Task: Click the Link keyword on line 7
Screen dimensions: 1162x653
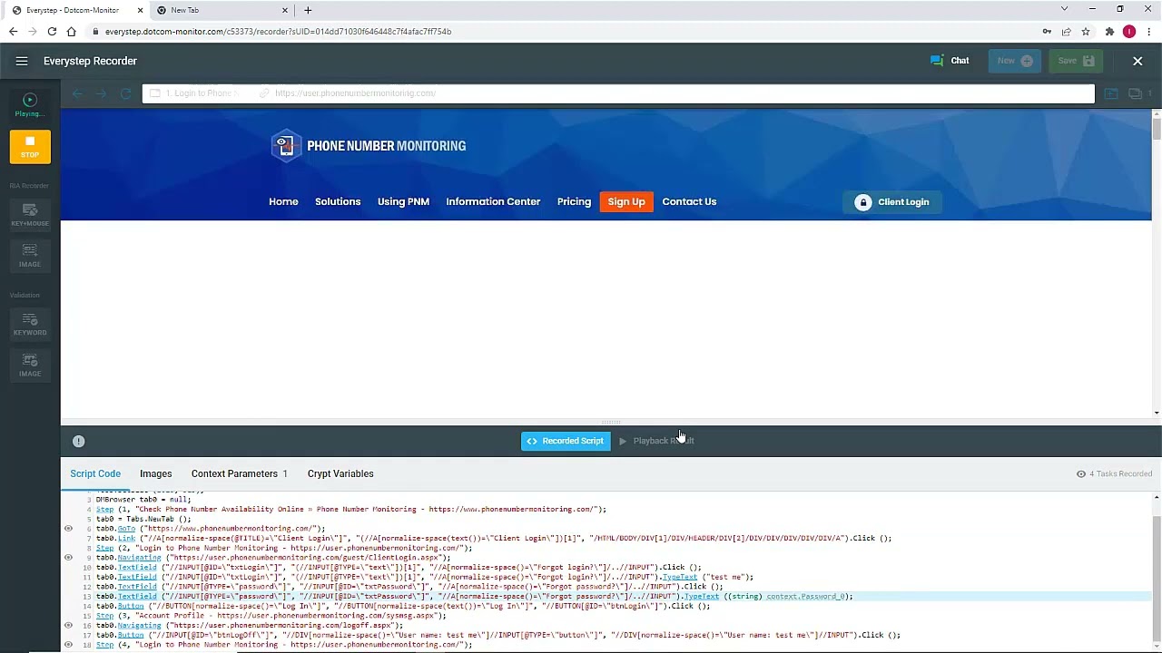Action: click(126, 538)
